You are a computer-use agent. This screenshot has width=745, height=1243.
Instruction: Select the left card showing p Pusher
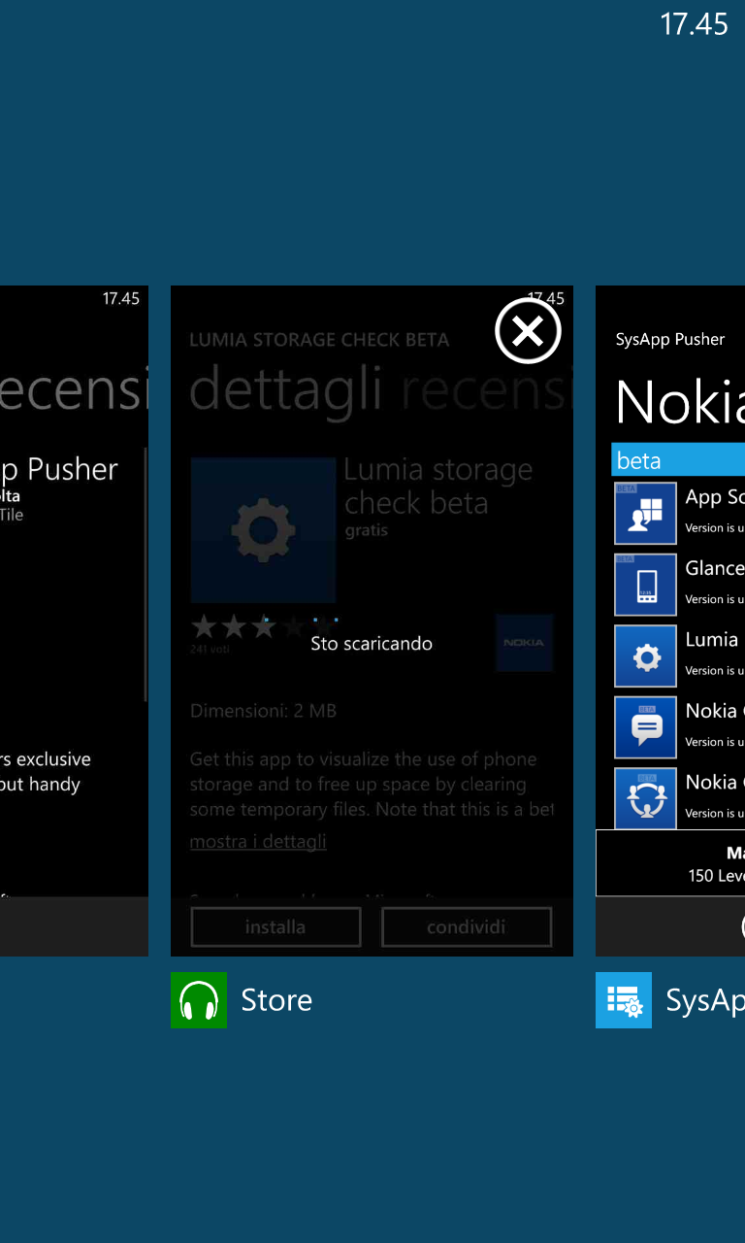[x=74, y=621]
